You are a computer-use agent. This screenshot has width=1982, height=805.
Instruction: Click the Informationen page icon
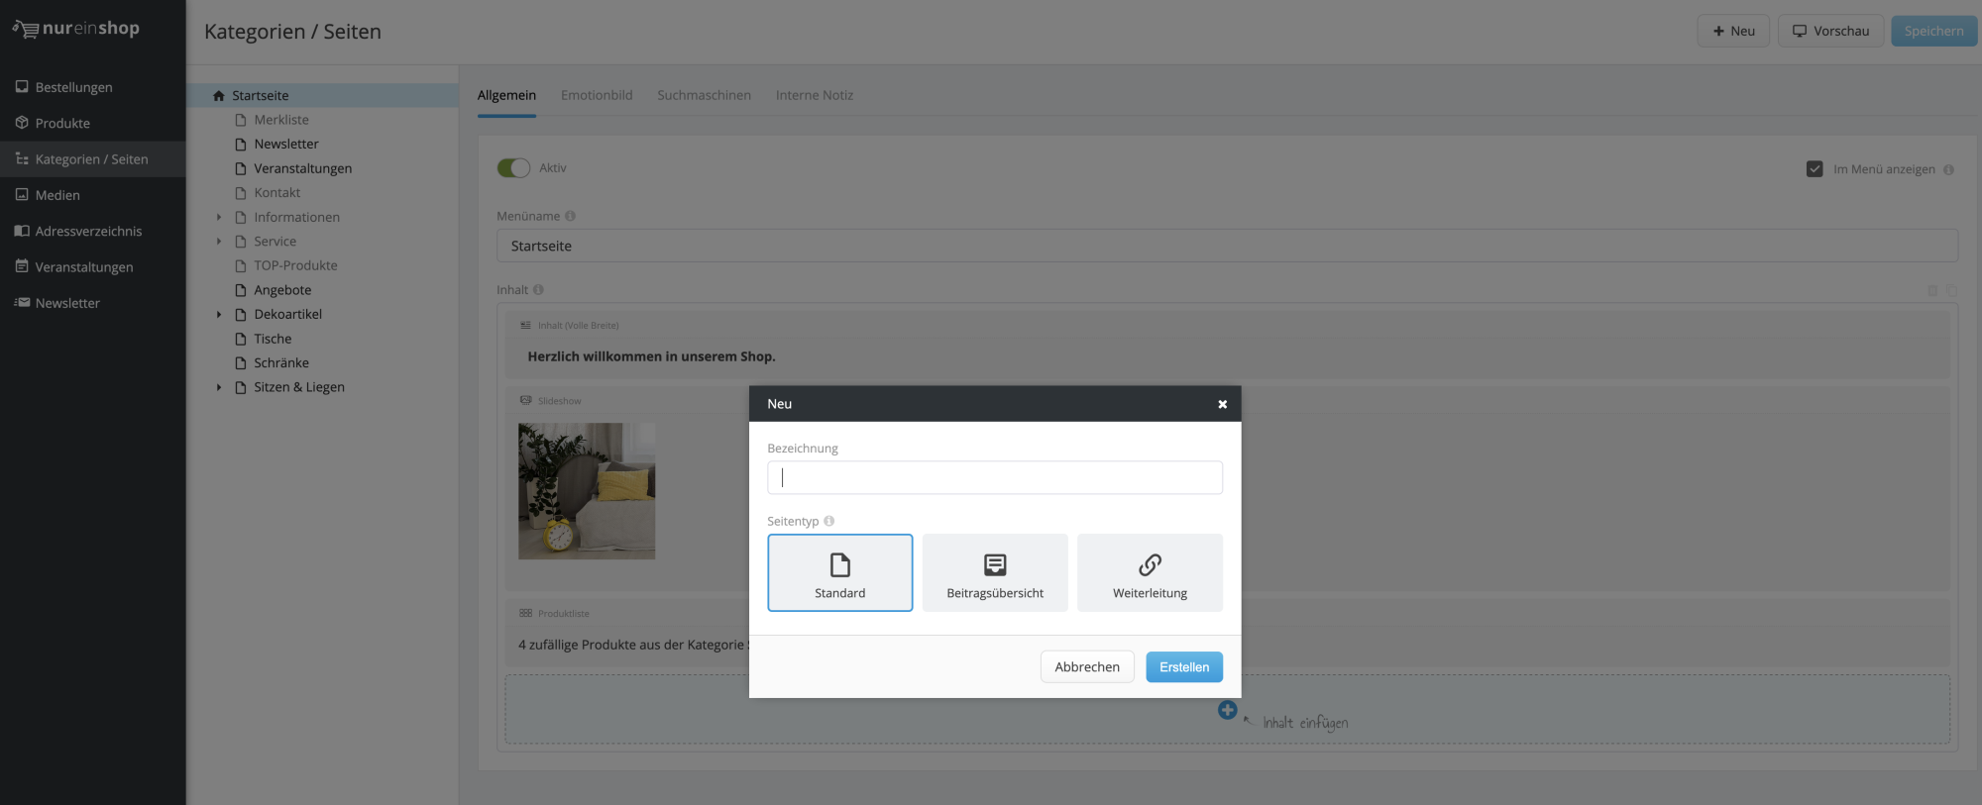click(x=240, y=217)
